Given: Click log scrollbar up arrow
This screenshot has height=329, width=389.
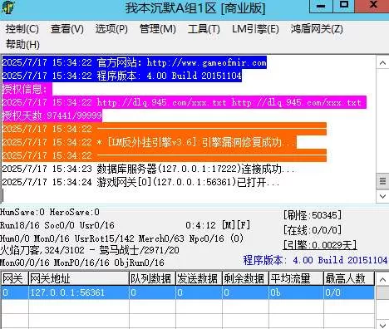Looking at the screenshot, I should coord(382,63).
